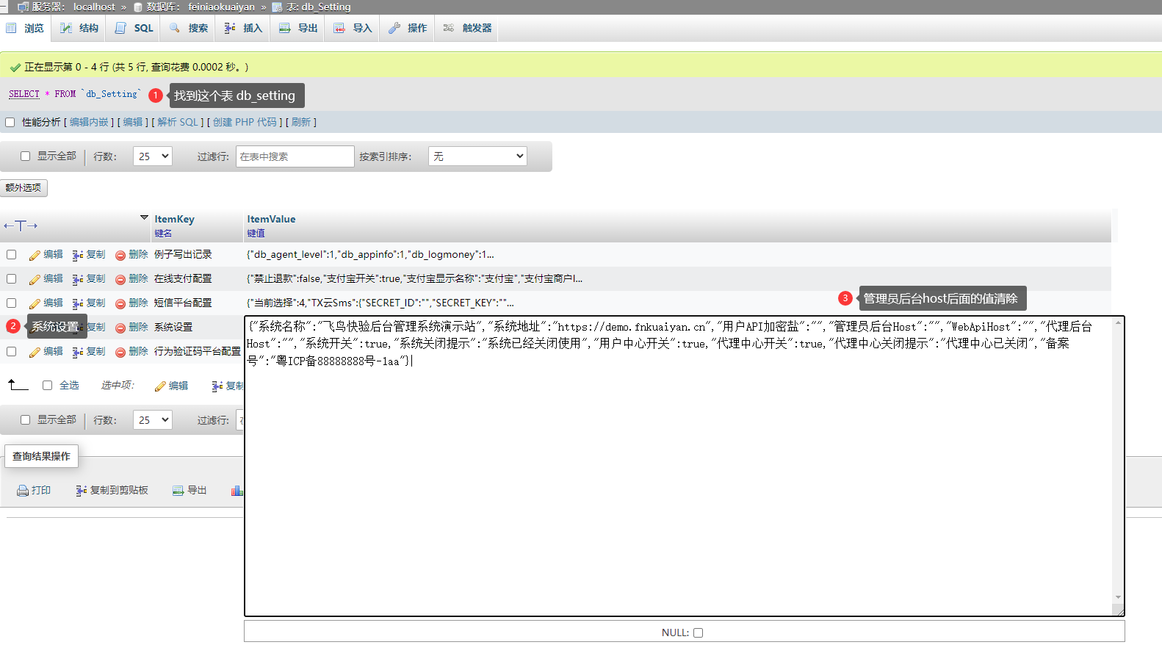Click the 在表中搜索 filter rows input field
The height and width of the screenshot is (667, 1162).
pyautogui.click(x=295, y=156)
